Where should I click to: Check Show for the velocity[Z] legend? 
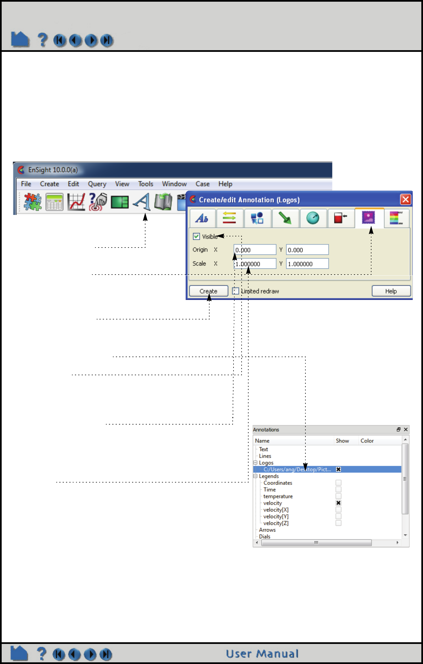tap(339, 523)
